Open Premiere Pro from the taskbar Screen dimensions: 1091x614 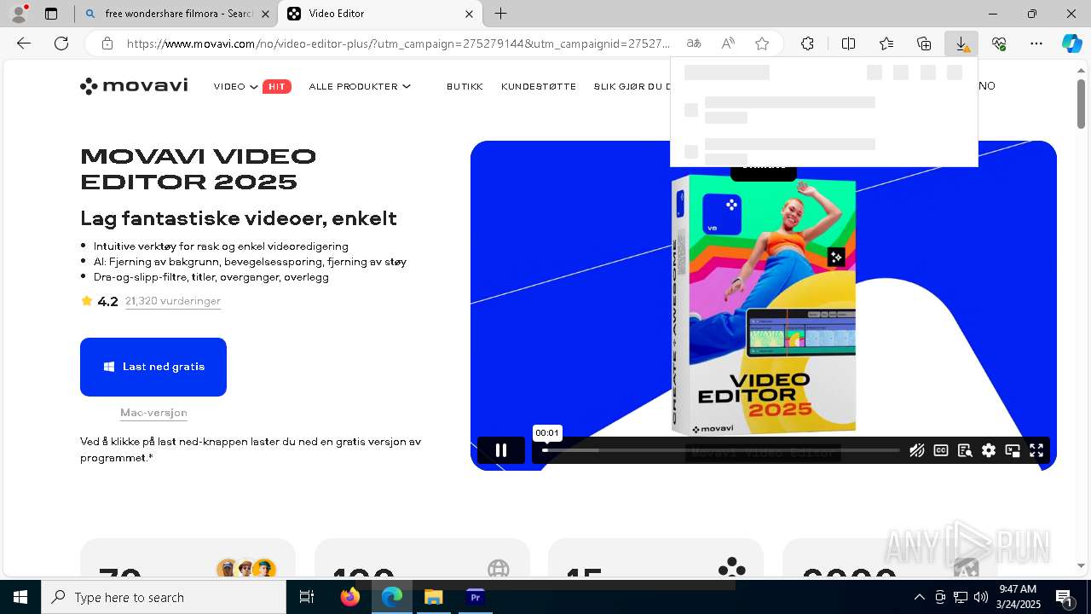[476, 597]
